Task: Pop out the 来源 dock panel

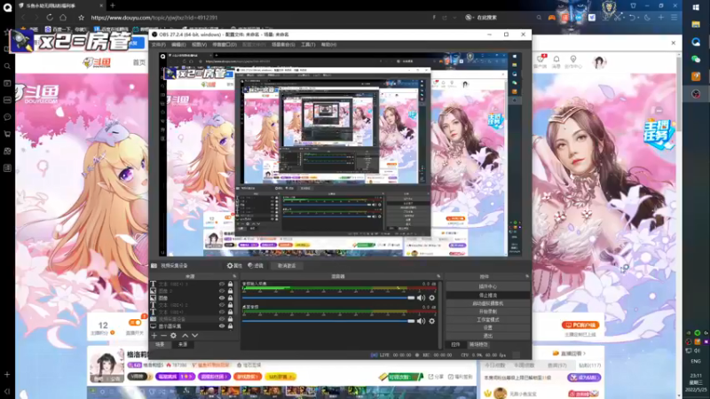Action: point(234,276)
